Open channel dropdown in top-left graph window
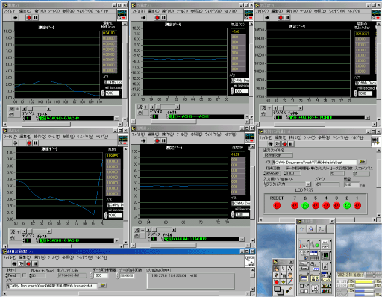 tap(116, 119)
